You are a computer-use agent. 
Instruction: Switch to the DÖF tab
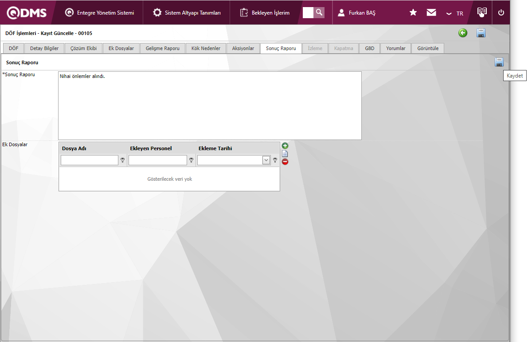(13, 48)
